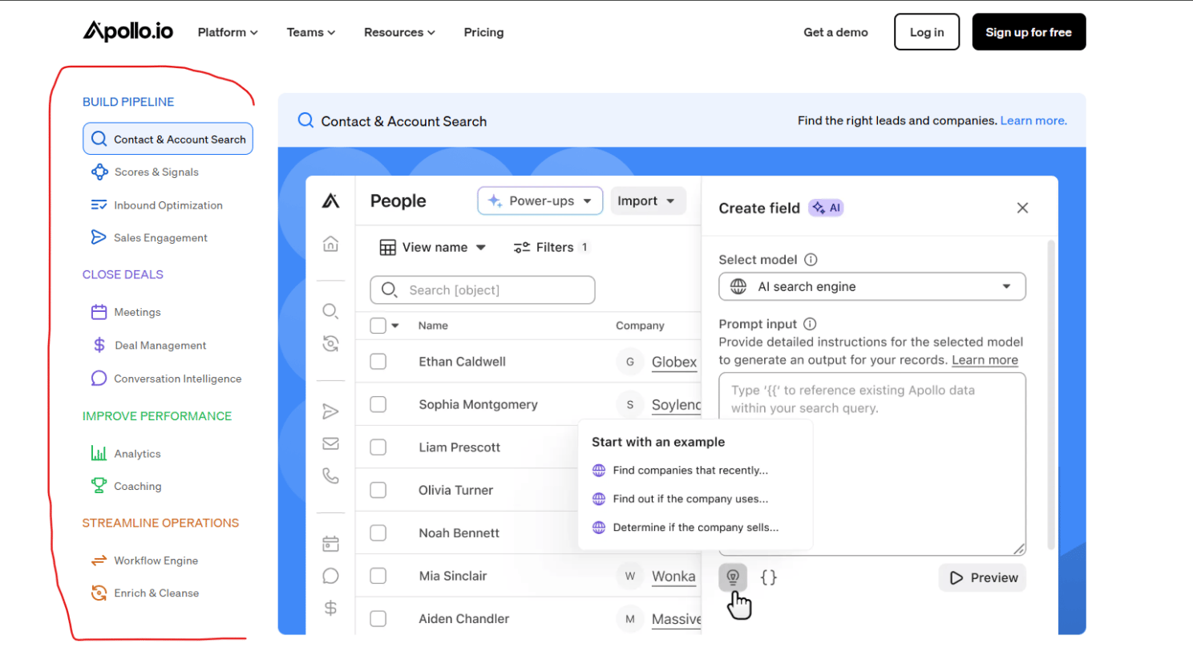Open the Wonka company link

point(673,577)
